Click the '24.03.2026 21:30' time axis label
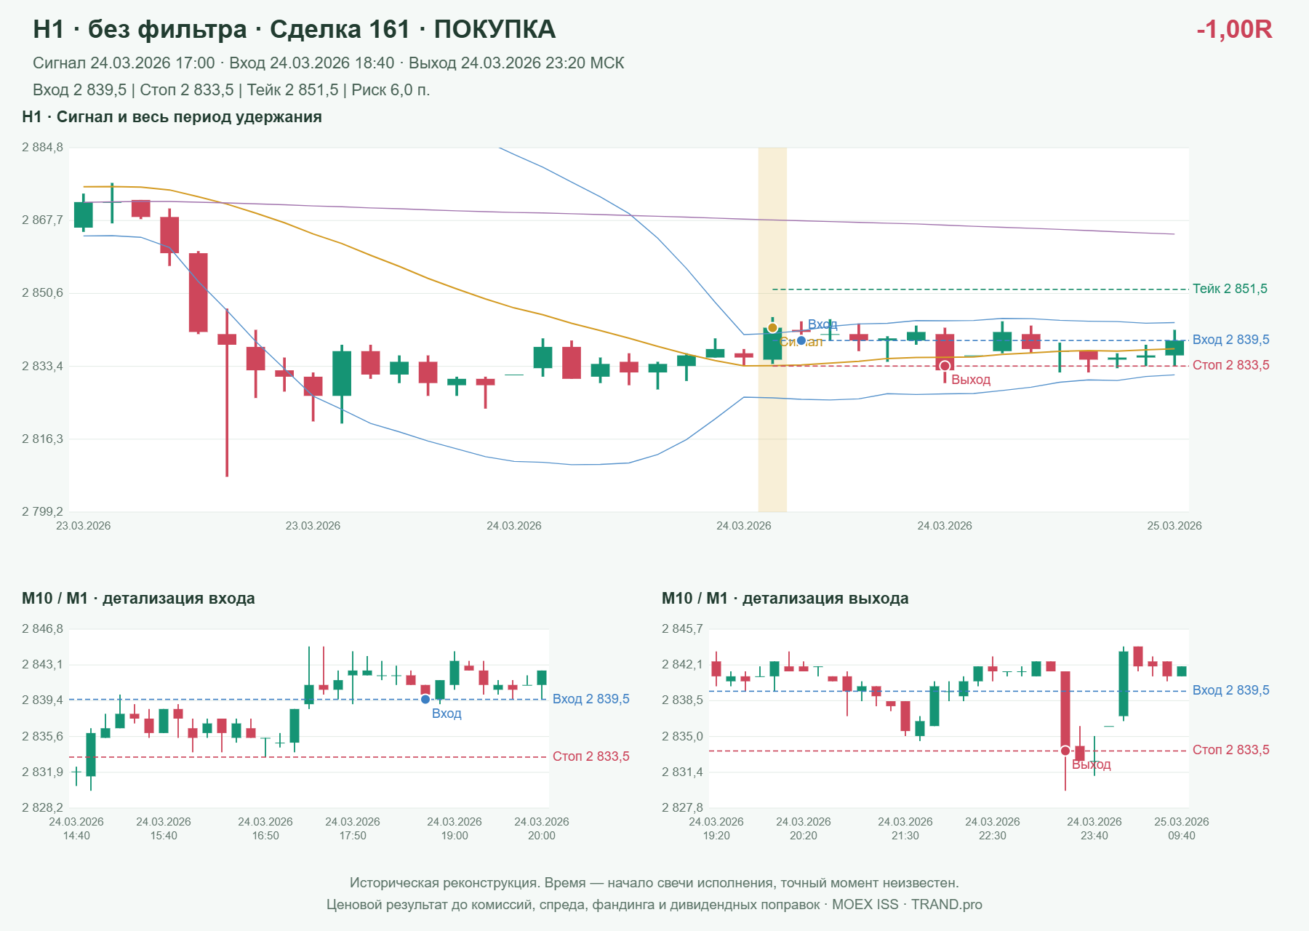 coord(905,828)
